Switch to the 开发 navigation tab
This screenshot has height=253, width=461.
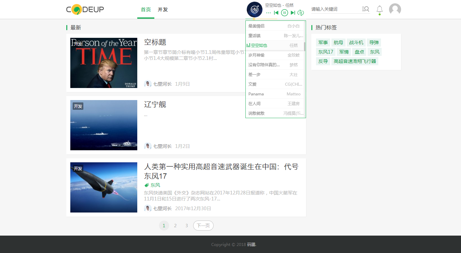163,9
